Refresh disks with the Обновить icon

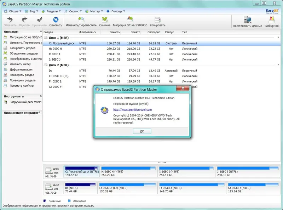(56, 20)
